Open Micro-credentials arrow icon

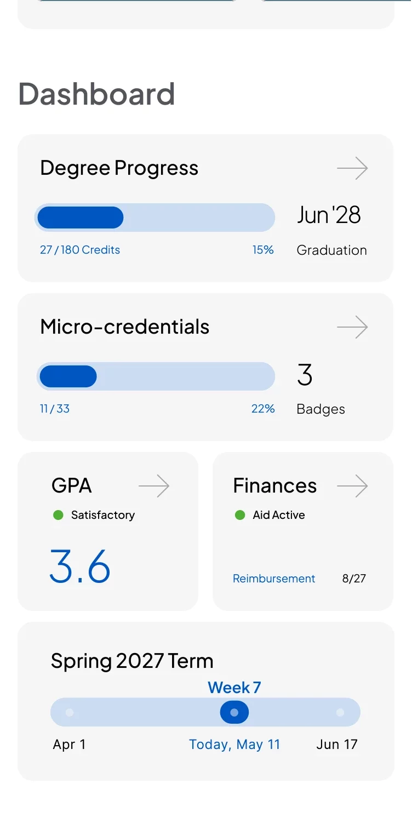[352, 327]
